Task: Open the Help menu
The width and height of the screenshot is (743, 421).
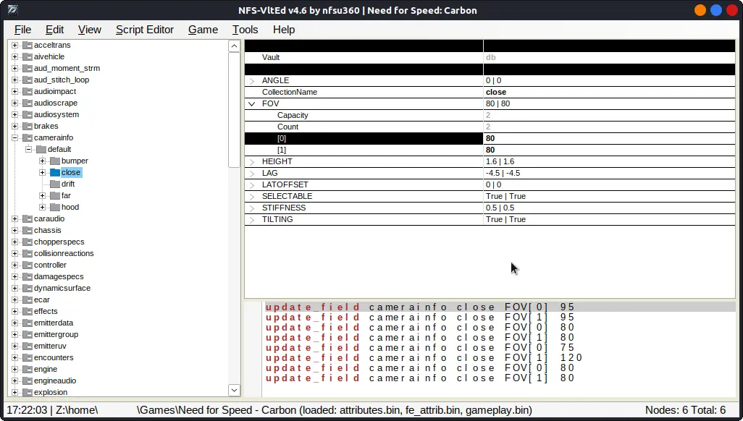Action: coord(284,30)
